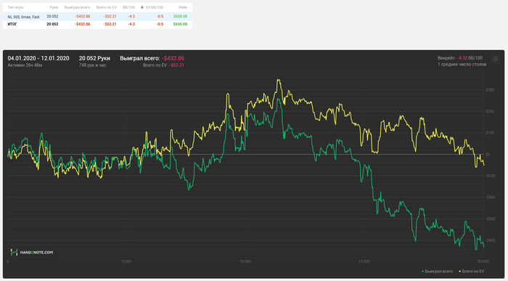The image size is (508, 281).
Task: Select the 'NL 50$, 6max, Fast' row
Action: (x=97, y=17)
